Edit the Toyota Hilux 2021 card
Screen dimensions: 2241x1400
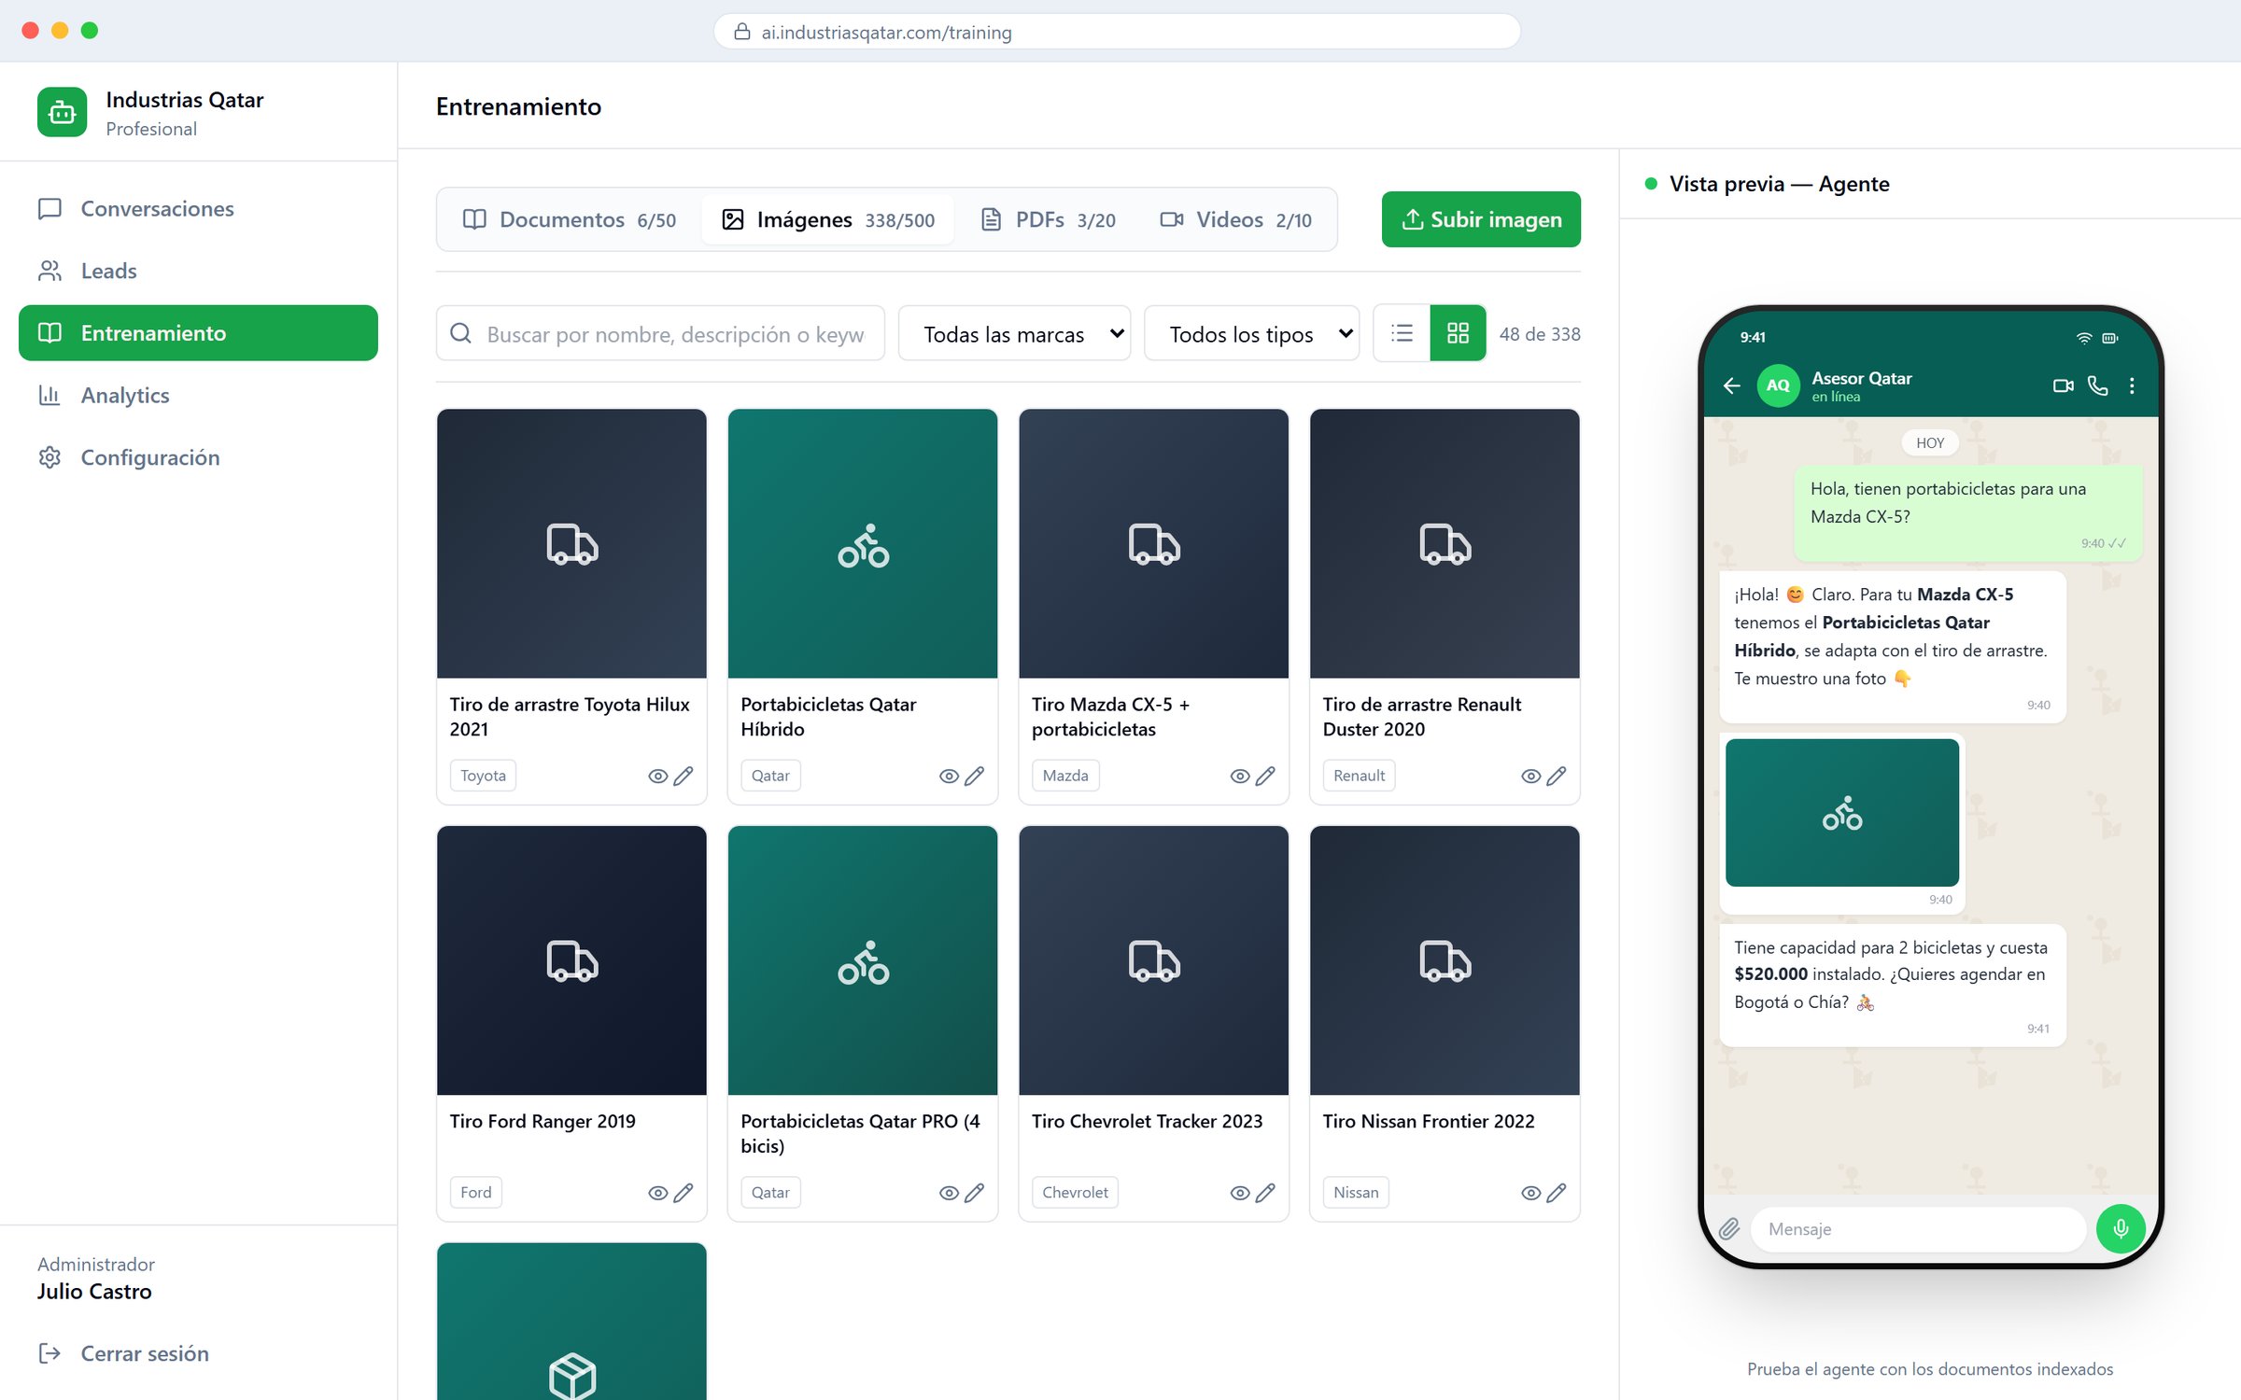pyautogui.click(x=684, y=776)
